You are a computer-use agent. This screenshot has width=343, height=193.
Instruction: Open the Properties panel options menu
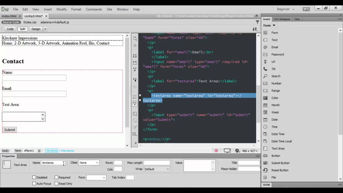[x=258, y=156]
